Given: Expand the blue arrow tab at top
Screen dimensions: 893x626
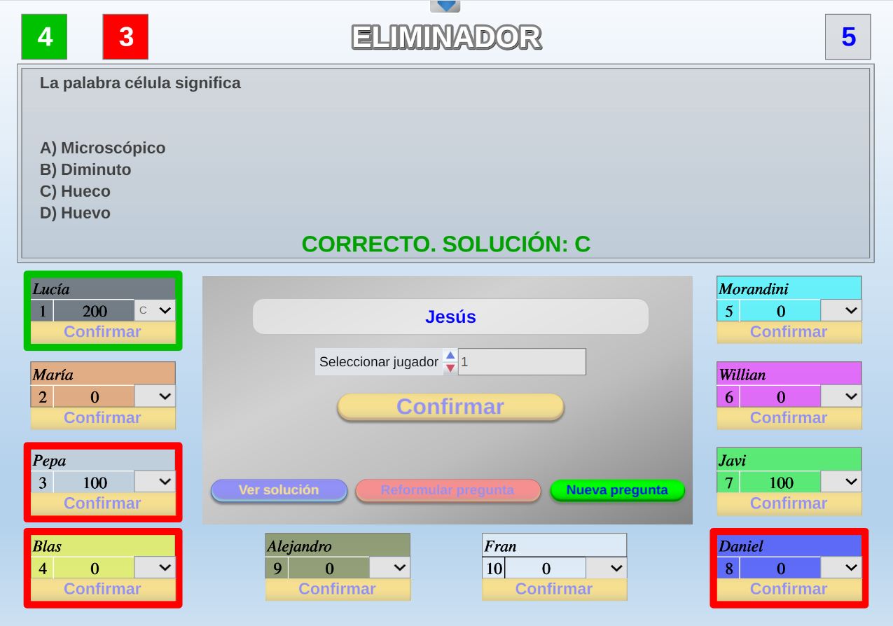Looking at the screenshot, I should point(445,6).
